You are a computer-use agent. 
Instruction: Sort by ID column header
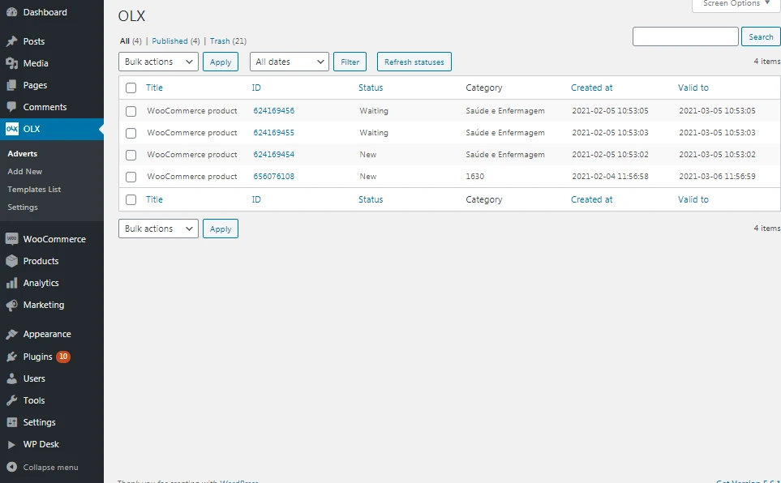(256, 88)
